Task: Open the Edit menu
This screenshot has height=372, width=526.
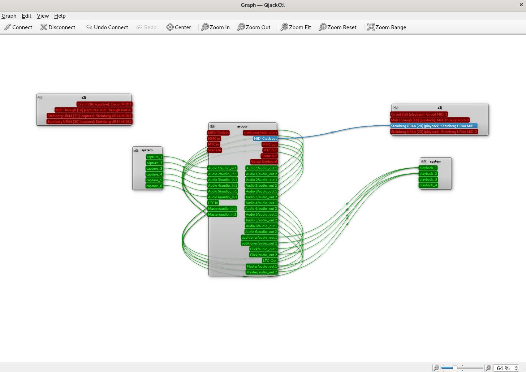Action: [x=26, y=16]
